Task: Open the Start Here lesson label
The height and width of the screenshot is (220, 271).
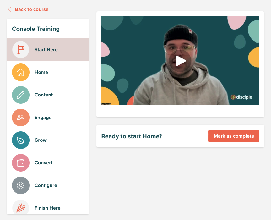Action: pos(46,50)
